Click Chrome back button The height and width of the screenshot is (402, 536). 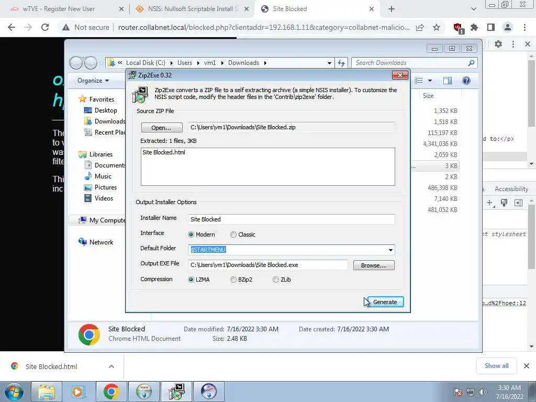click(x=12, y=27)
